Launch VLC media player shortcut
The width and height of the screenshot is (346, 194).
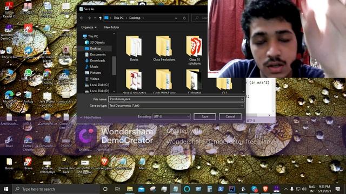tap(47, 54)
